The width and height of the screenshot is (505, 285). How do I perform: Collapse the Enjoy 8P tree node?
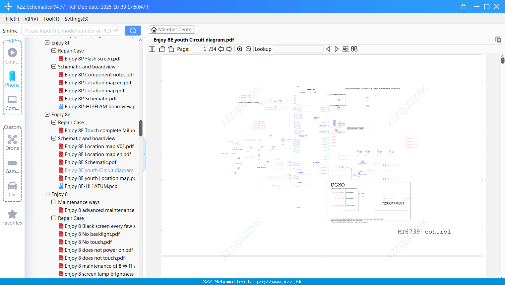click(x=47, y=43)
